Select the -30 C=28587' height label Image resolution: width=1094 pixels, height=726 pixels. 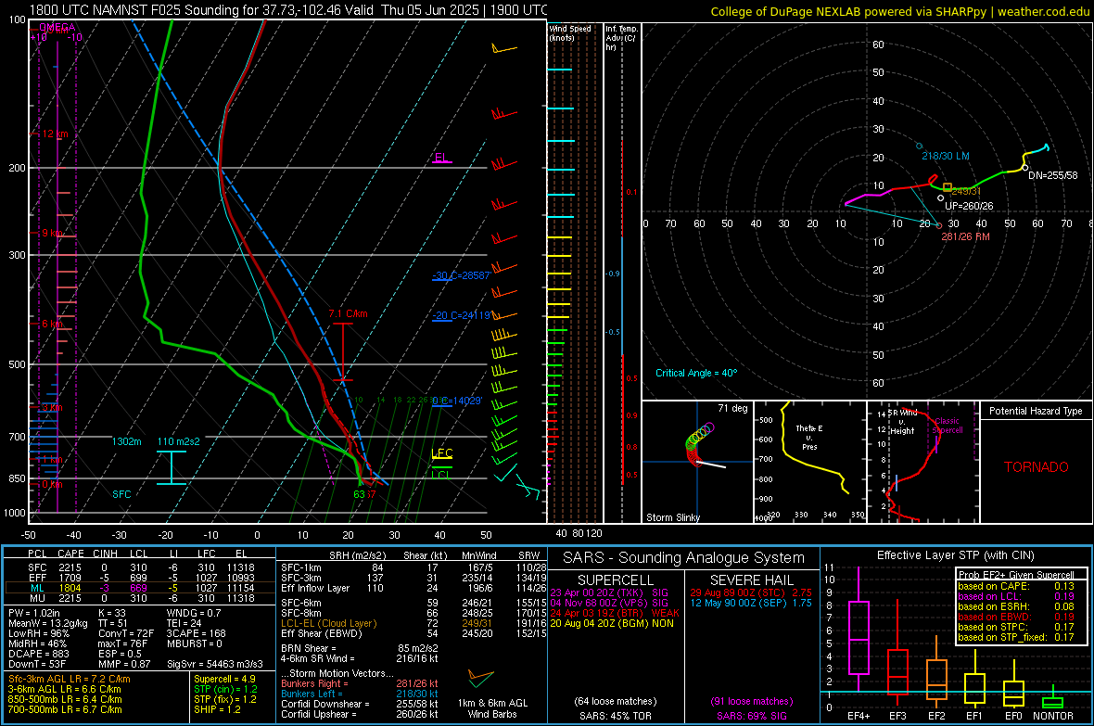pyautogui.click(x=461, y=275)
